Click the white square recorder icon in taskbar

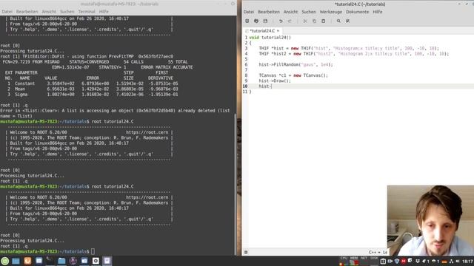click(96, 261)
